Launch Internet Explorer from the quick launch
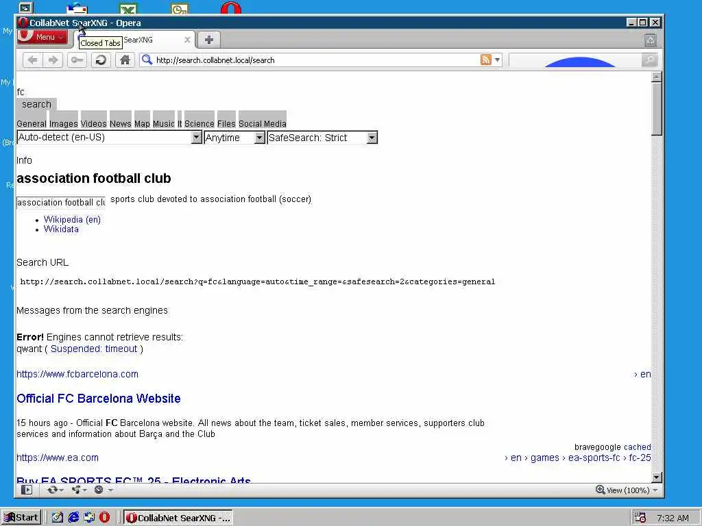Screen dimensions: 702x526 tap(73, 518)
